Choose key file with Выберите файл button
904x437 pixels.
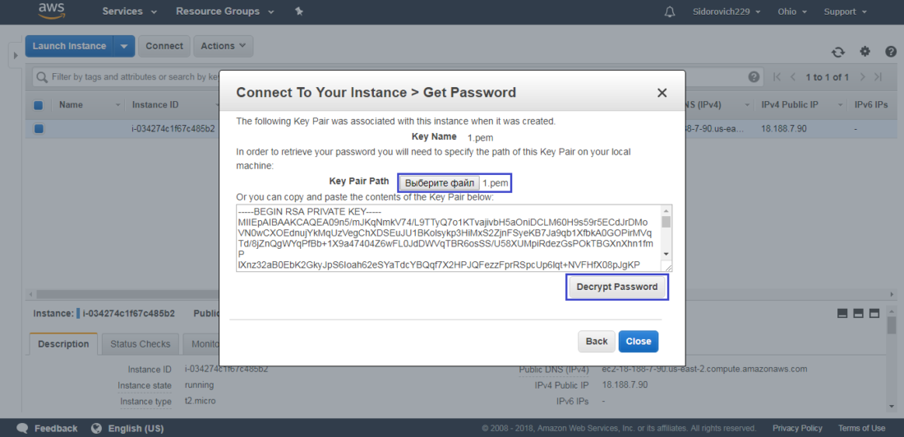439,183
